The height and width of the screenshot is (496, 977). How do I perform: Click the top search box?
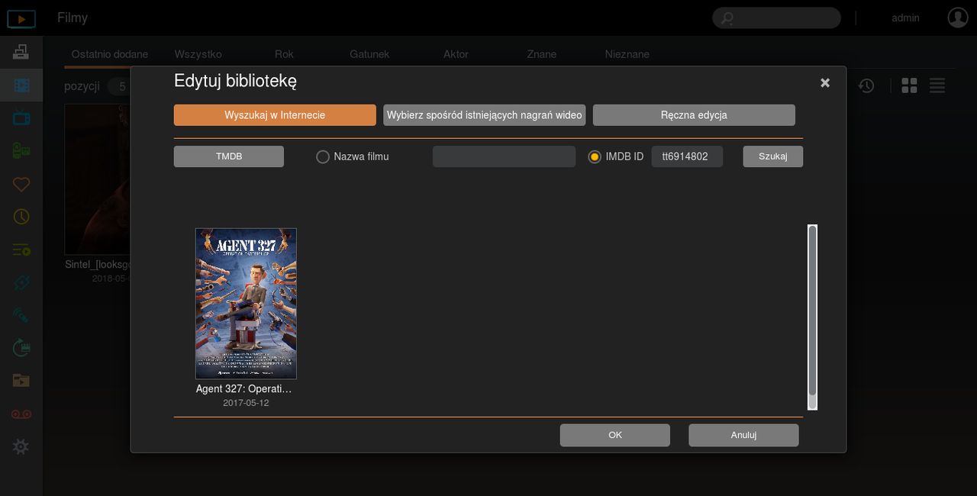coord(777,18)
